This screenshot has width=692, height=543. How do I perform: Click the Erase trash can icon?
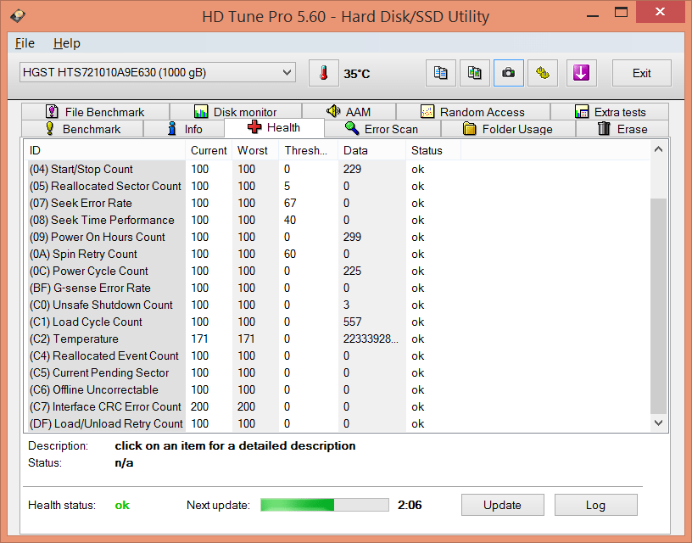(x=604, y=128)
